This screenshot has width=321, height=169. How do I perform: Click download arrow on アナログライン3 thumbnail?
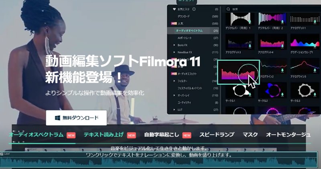pos(315,71)
